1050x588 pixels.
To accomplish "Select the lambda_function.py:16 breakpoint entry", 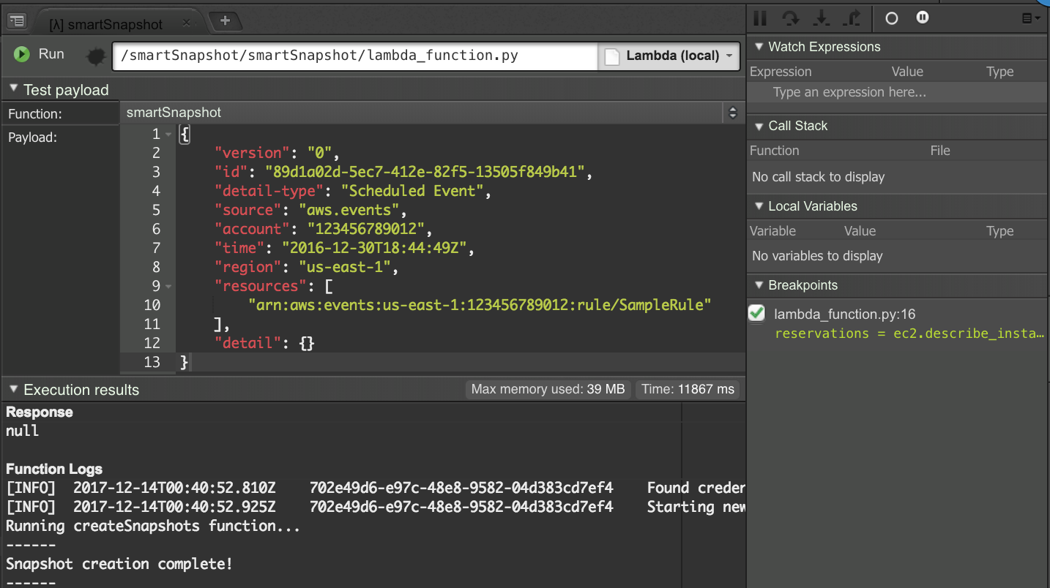I will (845, 314).
